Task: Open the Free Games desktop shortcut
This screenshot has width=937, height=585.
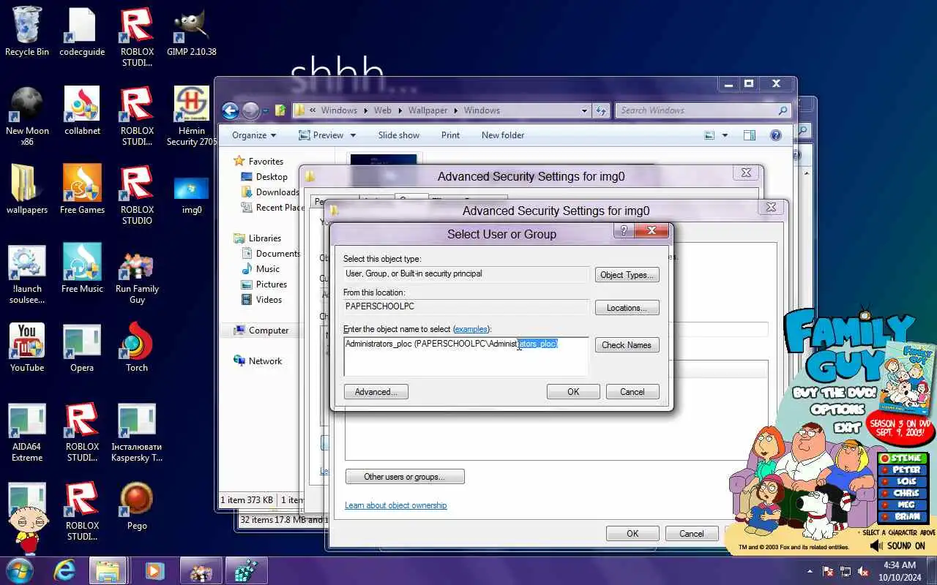Action: 82,190
